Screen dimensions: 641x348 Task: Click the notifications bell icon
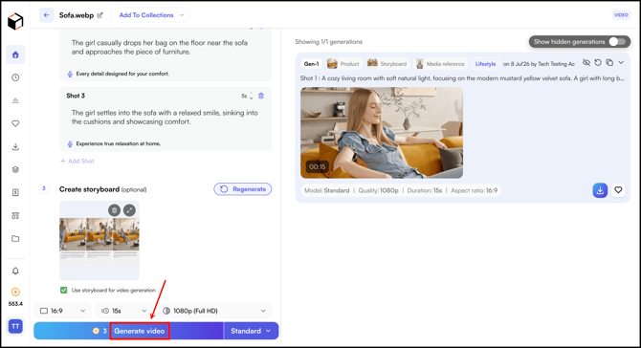point(15,271)
